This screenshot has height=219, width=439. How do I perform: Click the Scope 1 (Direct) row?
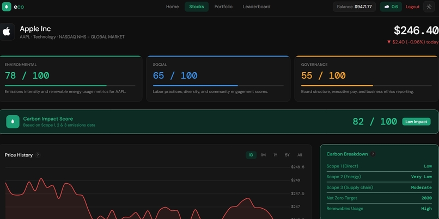point(379,166)
